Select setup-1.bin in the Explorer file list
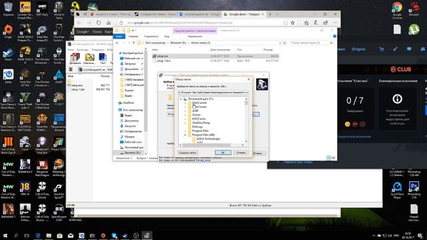Screen dimensions: 427x240 click(216, 61)
